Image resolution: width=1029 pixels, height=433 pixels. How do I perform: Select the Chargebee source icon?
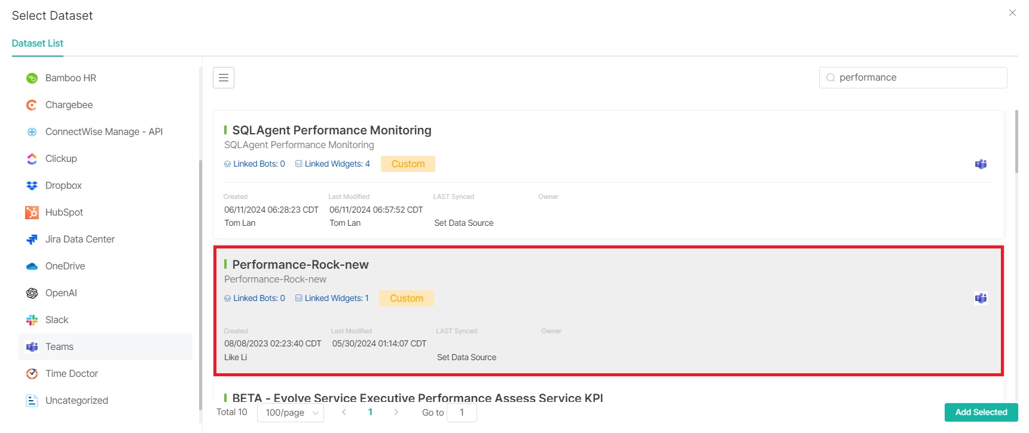click(32, 105)
